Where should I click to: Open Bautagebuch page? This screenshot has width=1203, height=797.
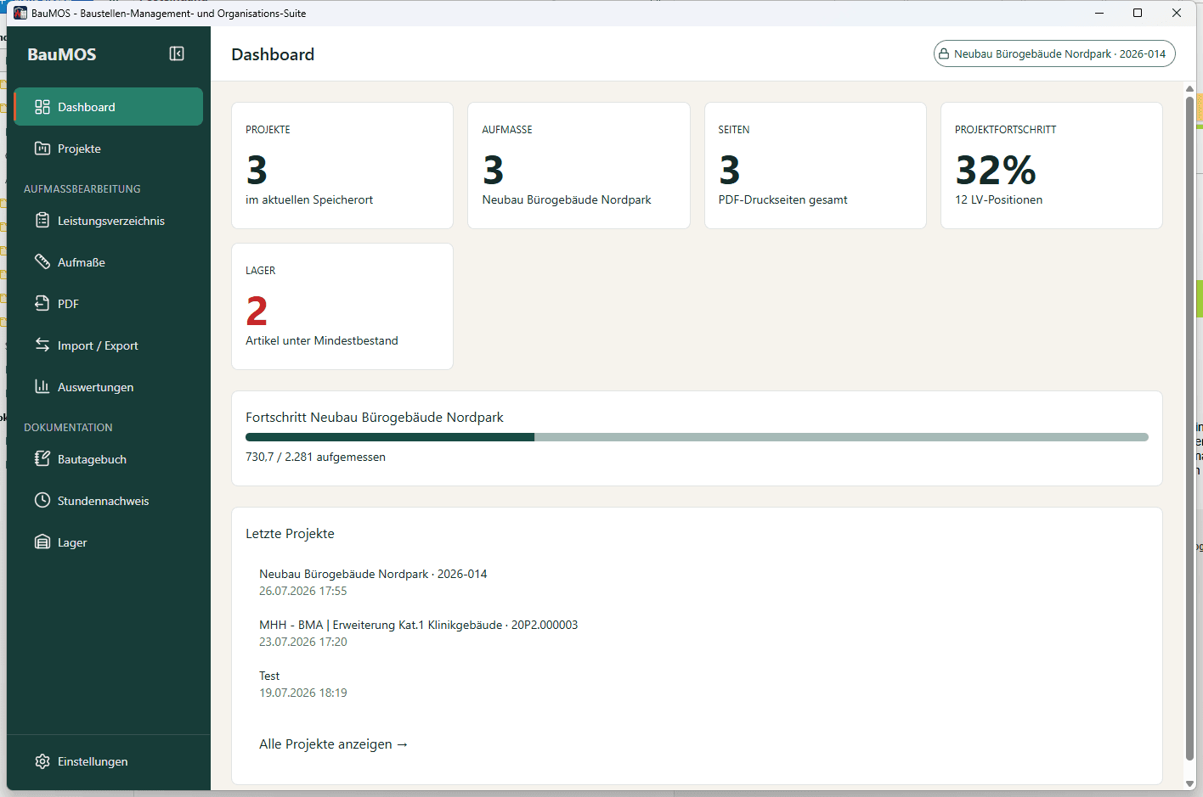(108, 459)
